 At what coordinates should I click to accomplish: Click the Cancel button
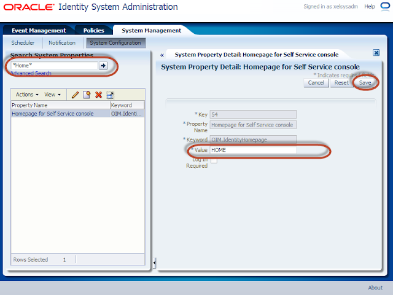[x=316, y=83]
